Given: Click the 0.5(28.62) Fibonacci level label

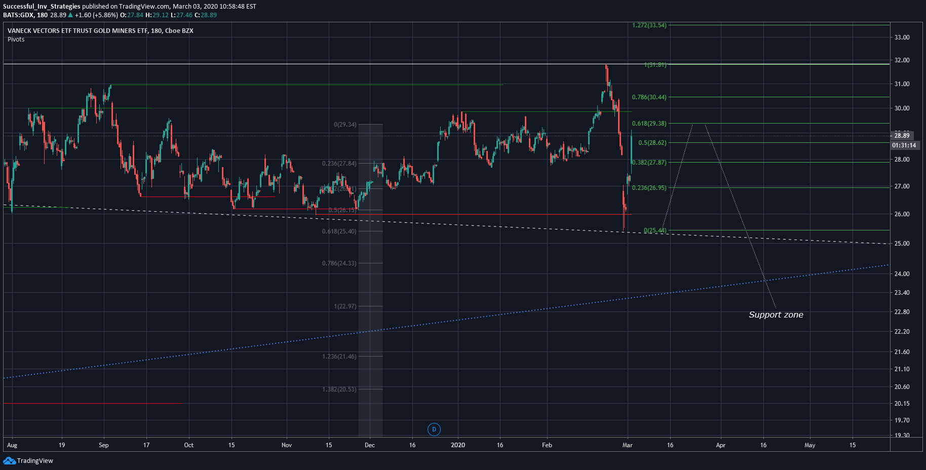Looking at the screenshot, I should [652, 143].
